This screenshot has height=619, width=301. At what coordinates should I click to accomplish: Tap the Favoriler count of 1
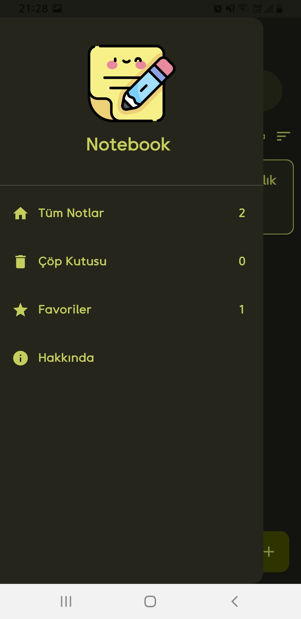pos(242,310)
